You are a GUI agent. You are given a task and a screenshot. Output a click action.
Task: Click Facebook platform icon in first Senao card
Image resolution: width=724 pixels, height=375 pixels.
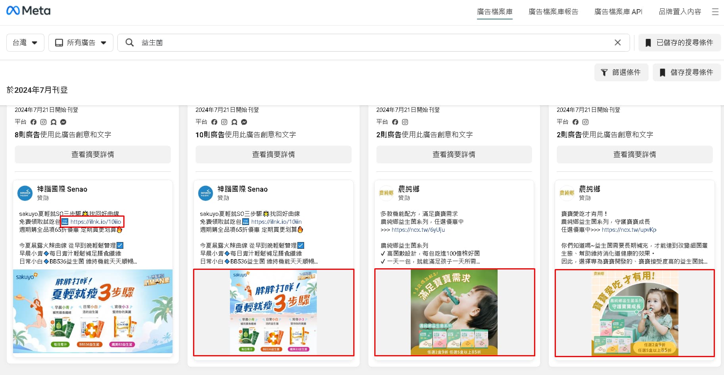(33, 122)
